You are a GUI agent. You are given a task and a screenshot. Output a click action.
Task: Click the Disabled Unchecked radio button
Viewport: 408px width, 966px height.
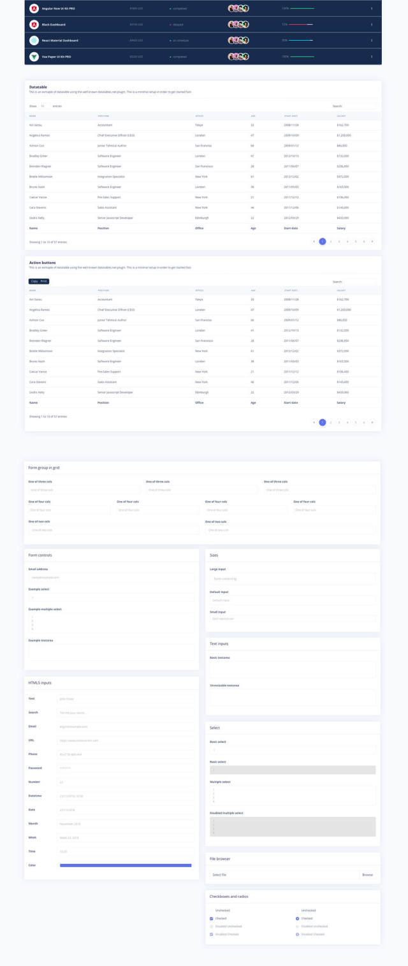coord(298,926)
